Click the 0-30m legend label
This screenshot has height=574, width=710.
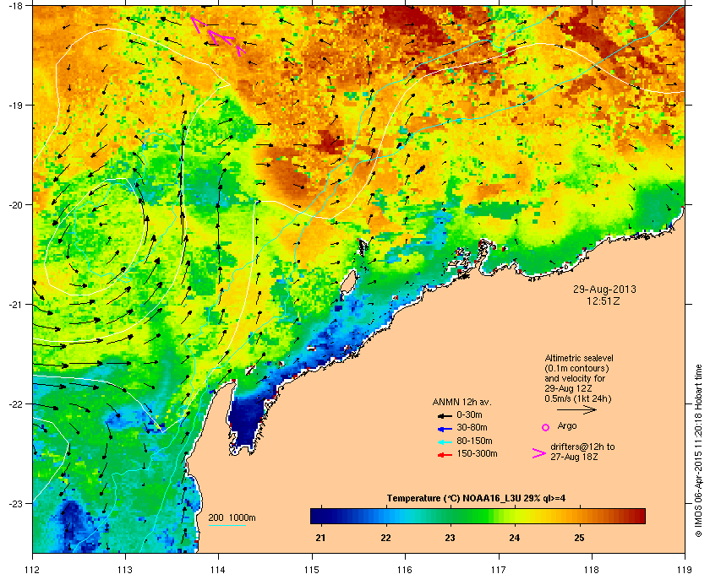(x=469, y=414)
